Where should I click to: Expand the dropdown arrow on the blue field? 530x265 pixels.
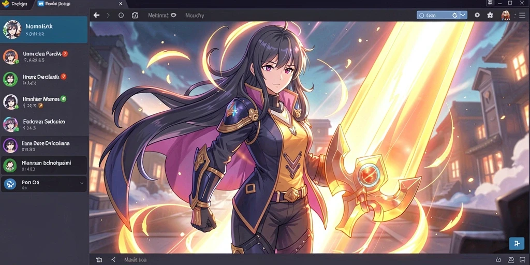(463, 15)
